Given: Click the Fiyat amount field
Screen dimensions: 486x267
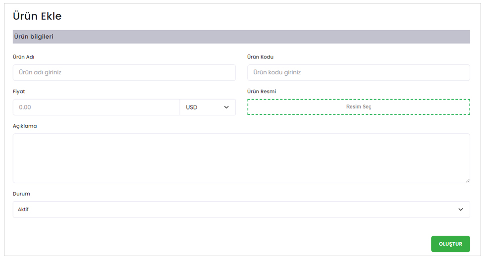Looking at the screenshot, I should tap(96, 107).
